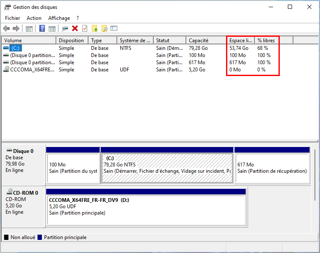
Task: Click the yellow folder with green arrow icon
Action: coord(95,29)
